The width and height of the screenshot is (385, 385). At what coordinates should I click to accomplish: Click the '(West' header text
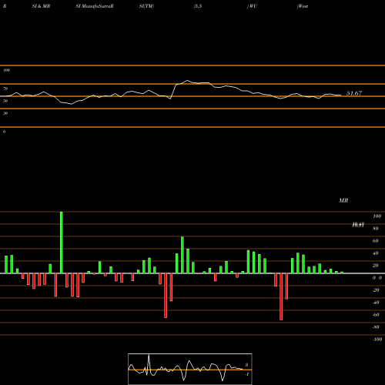(x=303, y=6)
